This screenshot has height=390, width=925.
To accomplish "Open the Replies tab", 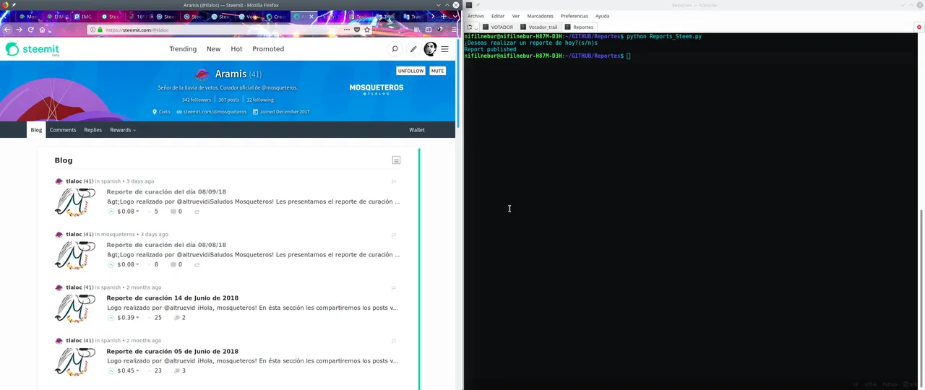I will click(92, 130).
